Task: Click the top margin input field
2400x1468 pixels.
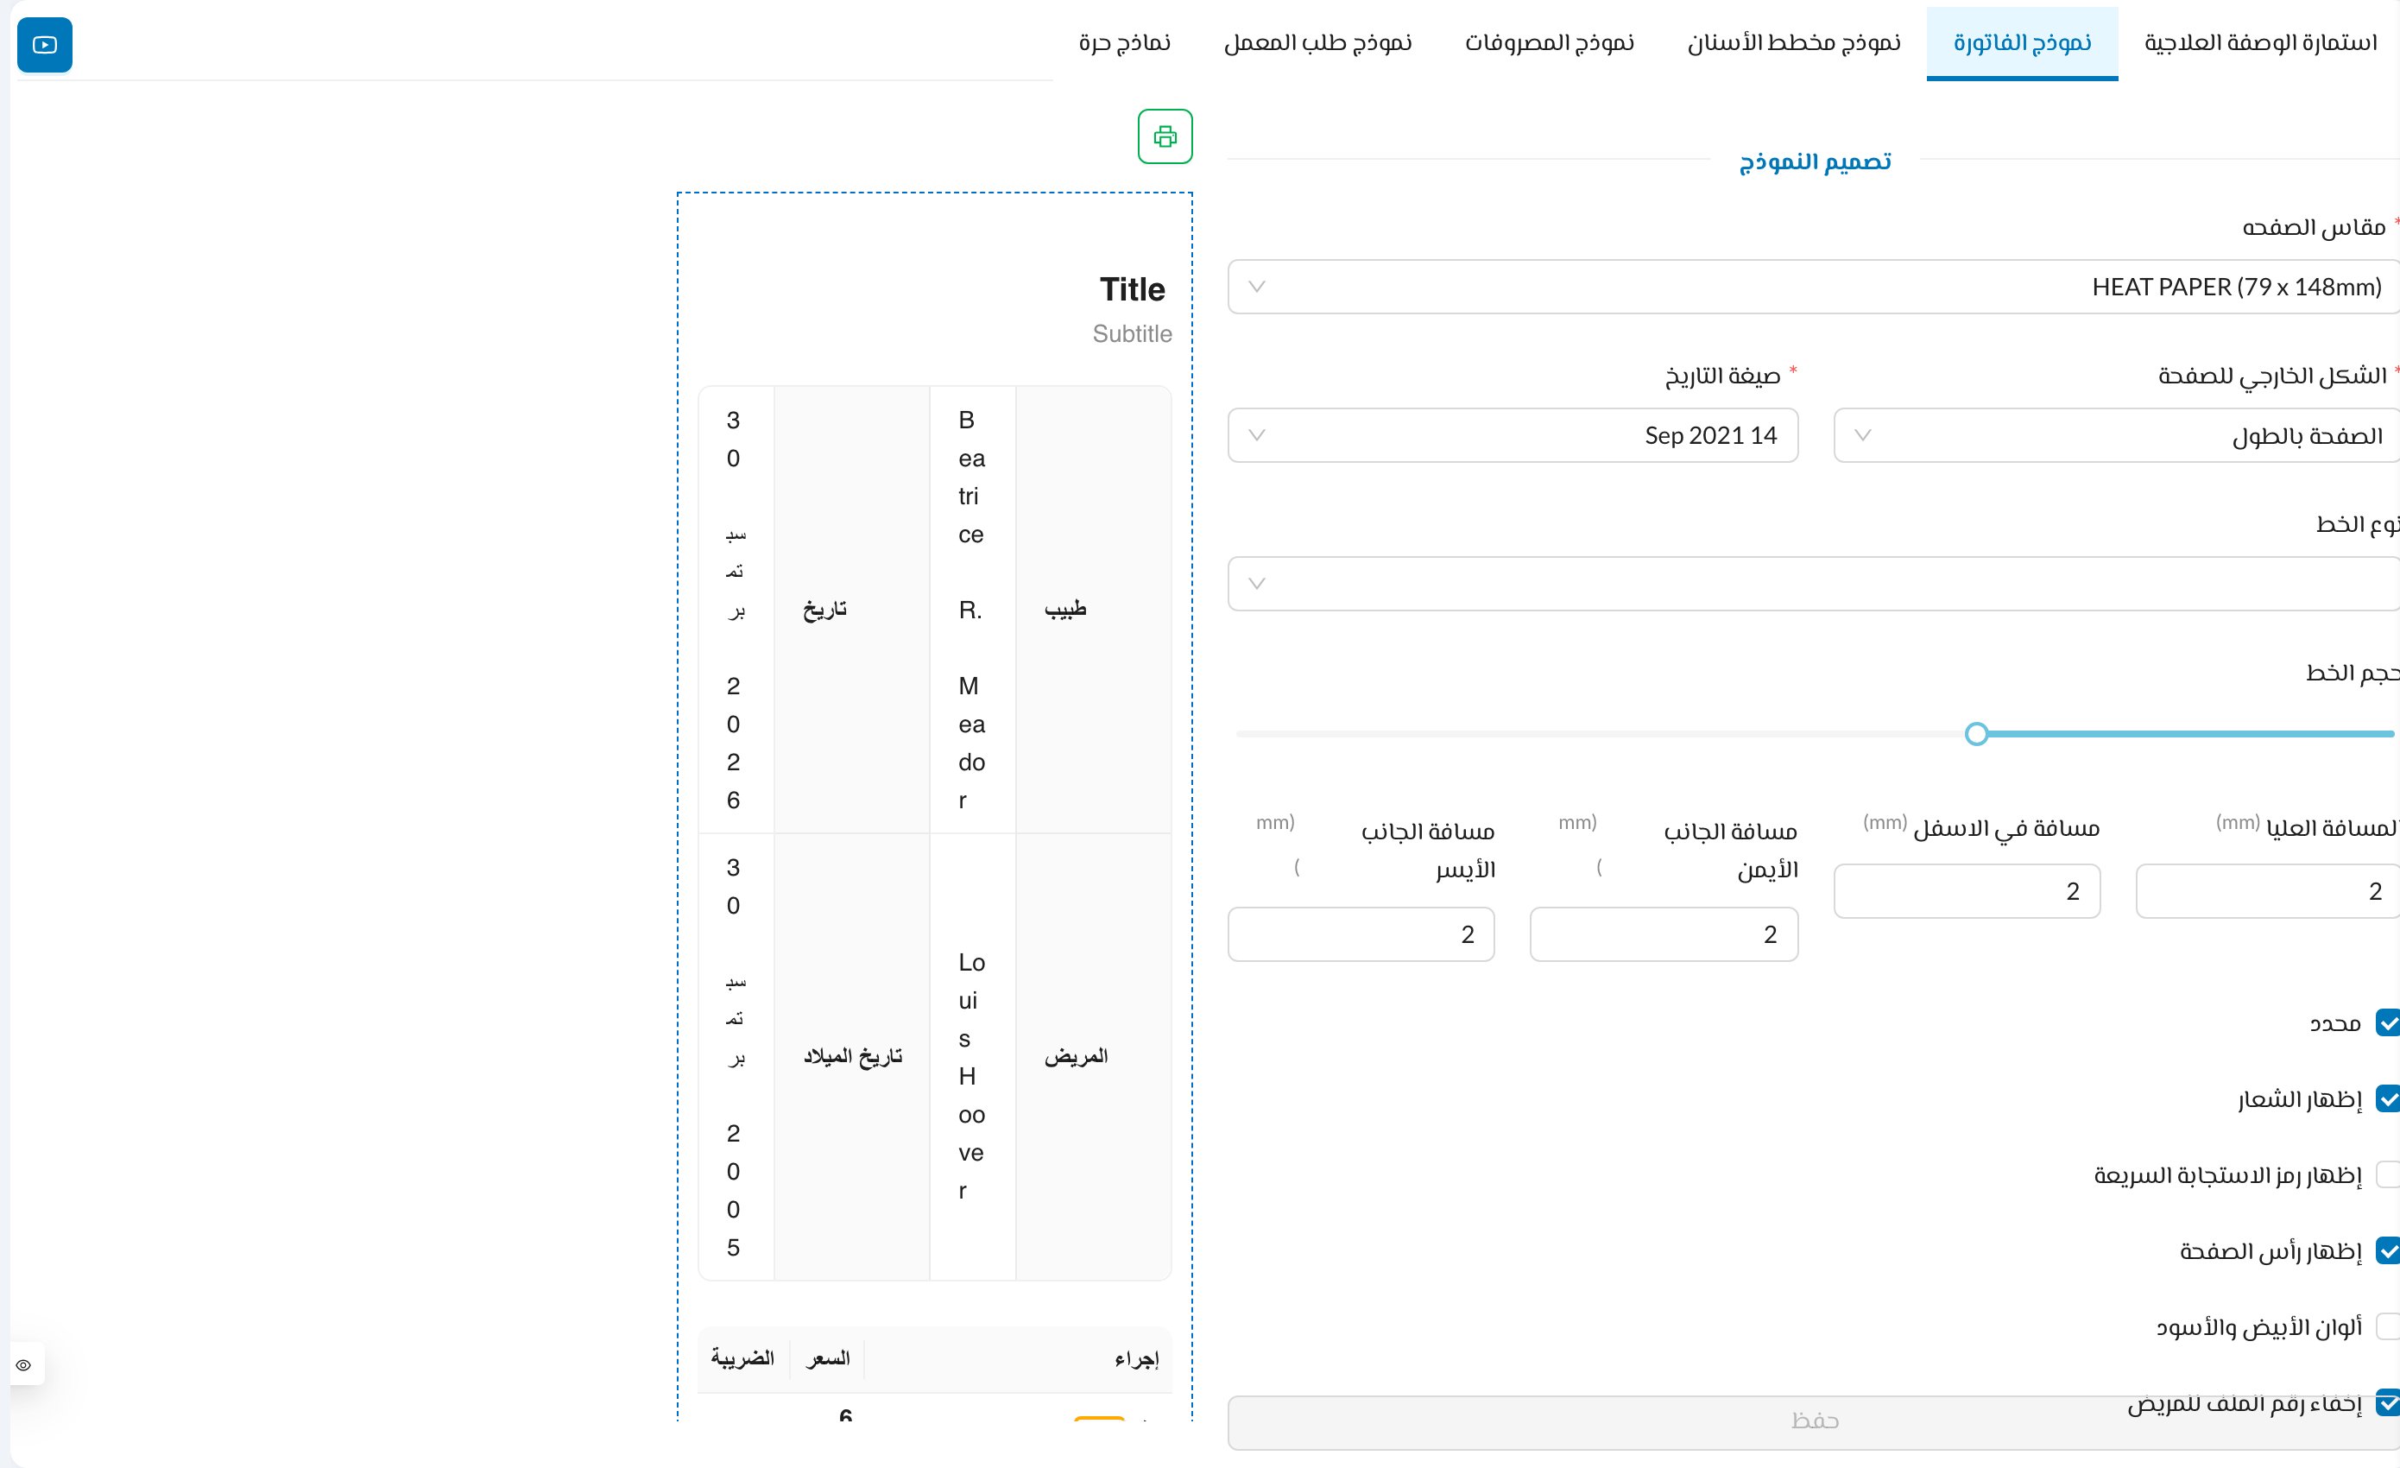Action: [2268, 891]
